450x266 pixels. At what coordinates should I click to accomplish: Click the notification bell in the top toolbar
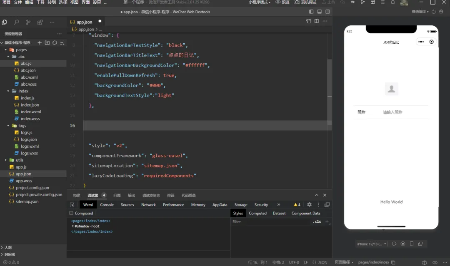tap(392, 2)
